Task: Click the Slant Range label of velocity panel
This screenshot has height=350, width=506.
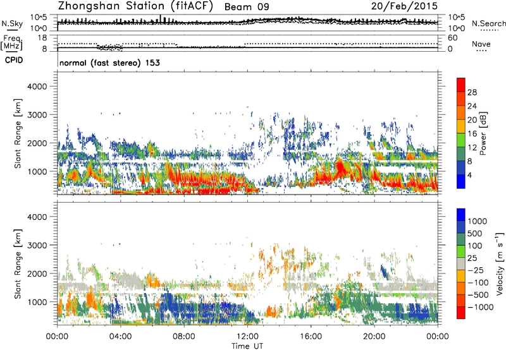Action: click(18, 263)
